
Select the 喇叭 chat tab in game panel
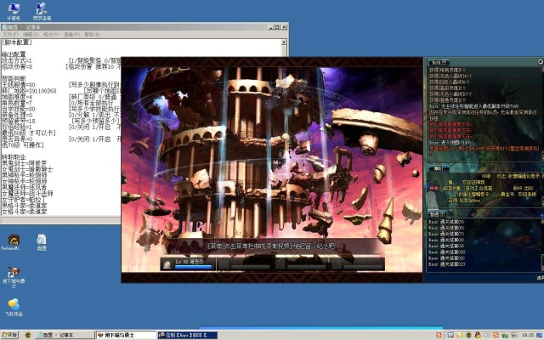(x=439, y=168)
